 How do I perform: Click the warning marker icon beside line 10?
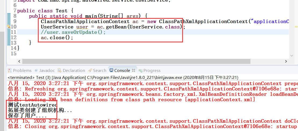tap(9, 27)
